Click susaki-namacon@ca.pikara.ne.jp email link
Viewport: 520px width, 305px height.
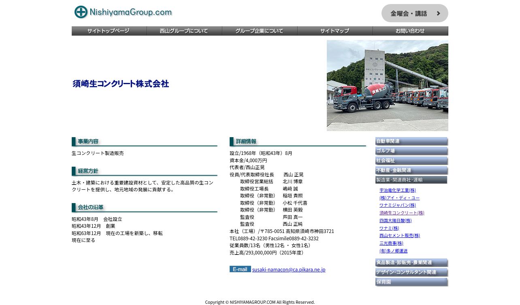(x=289, y=270)
